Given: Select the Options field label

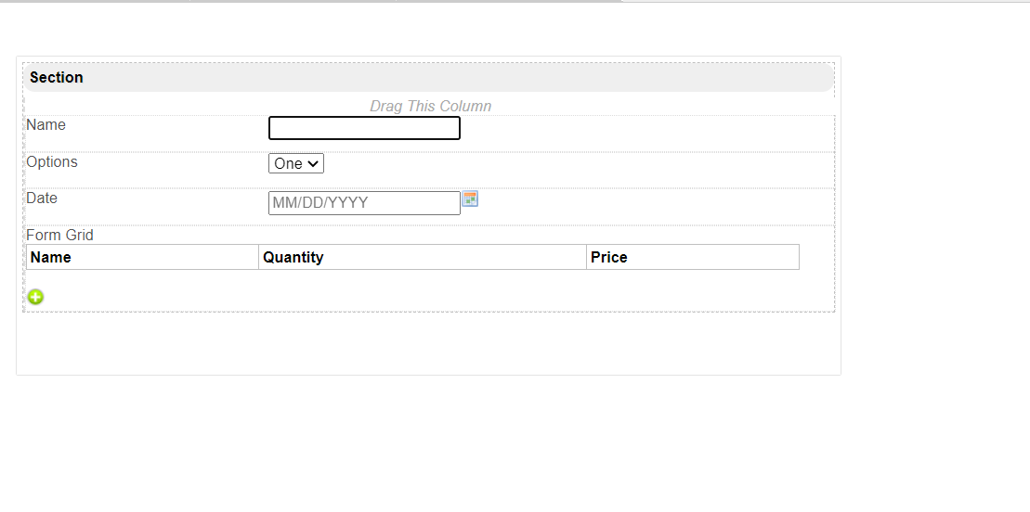Looking at the screenshot, I should (52, 162).
